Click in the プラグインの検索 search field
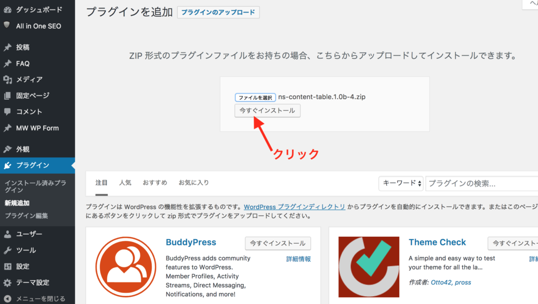538x304 pixels. pos(481,183)
